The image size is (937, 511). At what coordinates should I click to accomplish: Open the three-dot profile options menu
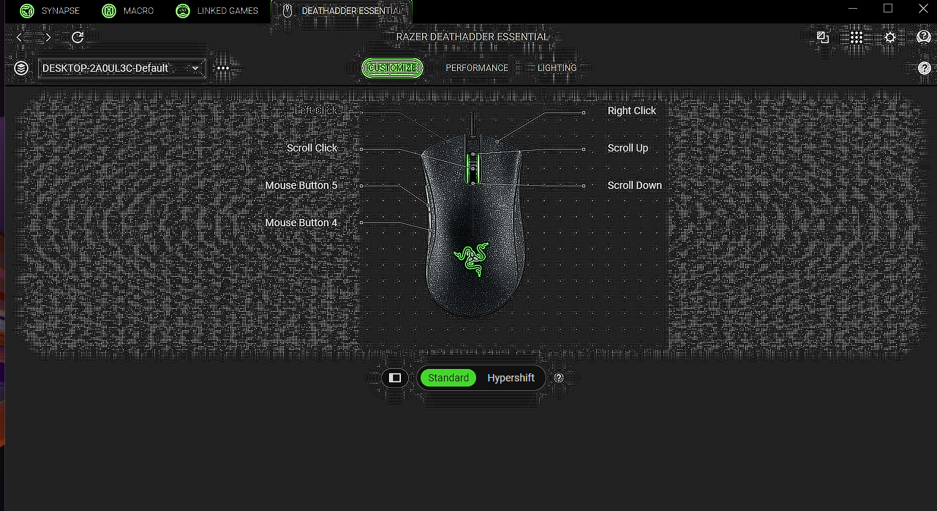[x=223, y=68]
